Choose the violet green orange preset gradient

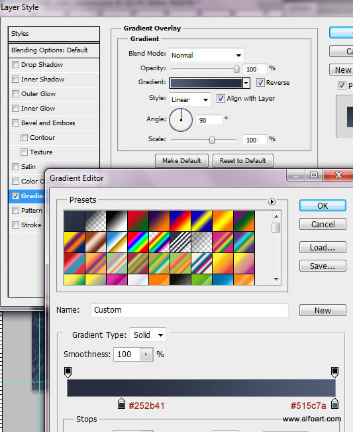point(244,221)
